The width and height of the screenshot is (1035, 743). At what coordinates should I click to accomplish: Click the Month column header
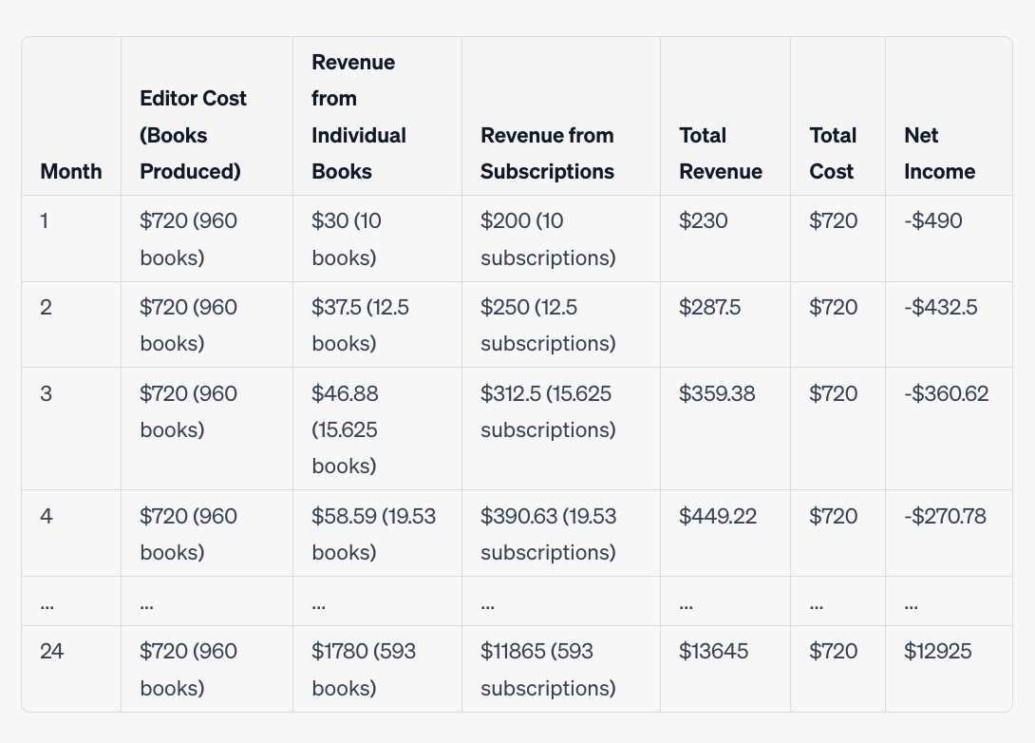tap(71, 172)
